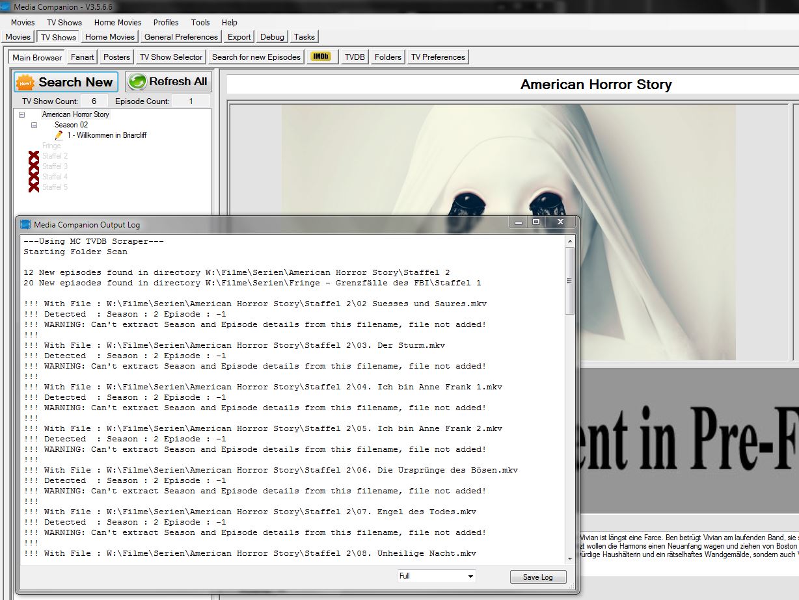The height and width of the screenshot is (600, 799).
Task: Open the Movies menu
Action: [23, 22]
